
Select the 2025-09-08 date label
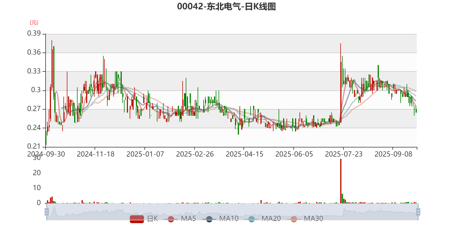394,154
